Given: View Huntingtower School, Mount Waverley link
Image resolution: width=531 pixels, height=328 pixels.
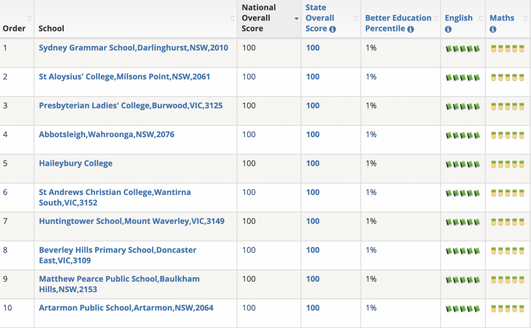Looking at the screenshot, I should click(131, 221).
